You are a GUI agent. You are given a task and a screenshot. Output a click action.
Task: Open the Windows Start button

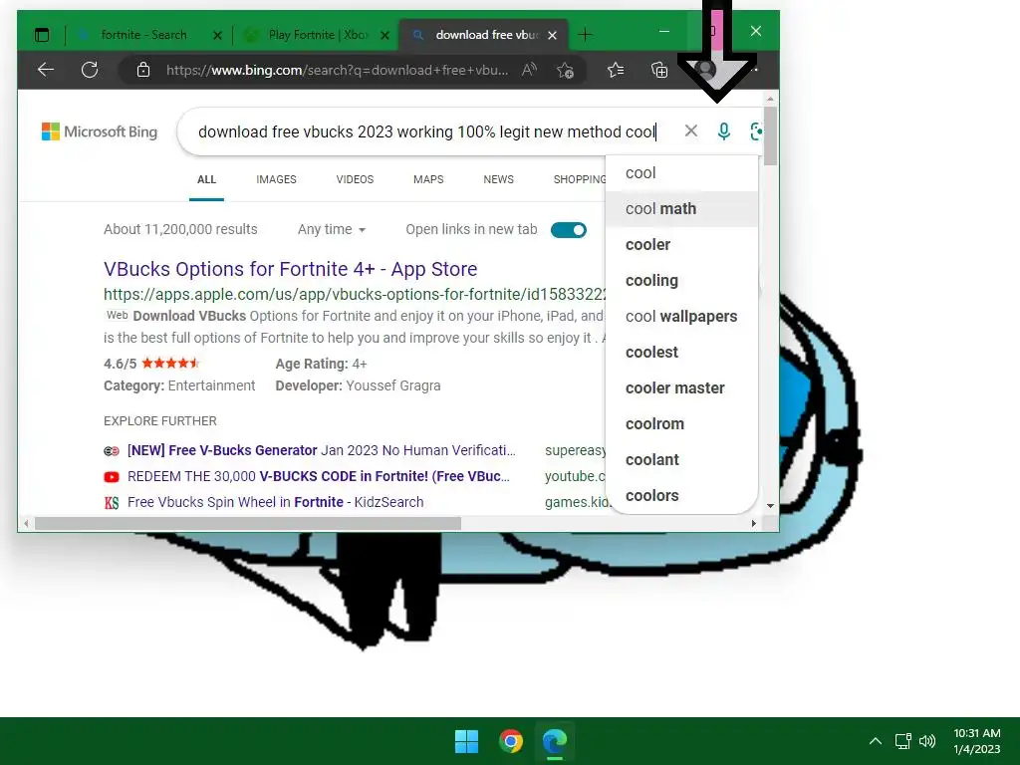coord(466,741)
